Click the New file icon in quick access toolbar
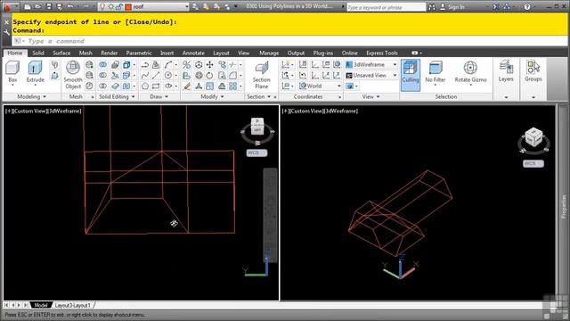570x321 pixels. [x=28, y=6]
